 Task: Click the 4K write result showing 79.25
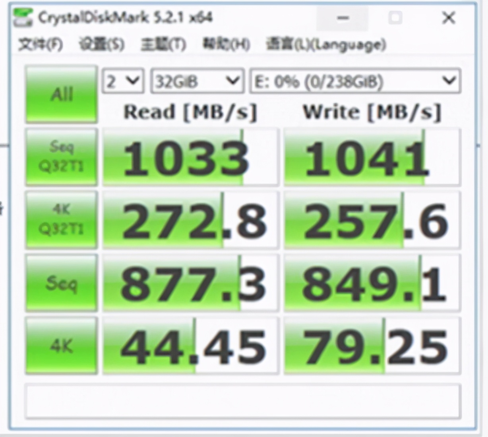(371, 346)
